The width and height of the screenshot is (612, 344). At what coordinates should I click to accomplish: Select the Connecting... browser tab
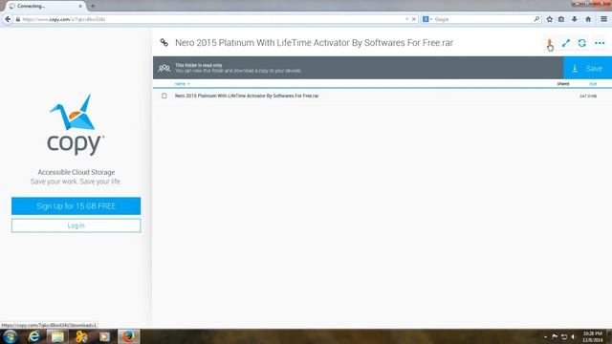[x=44, y=6]
